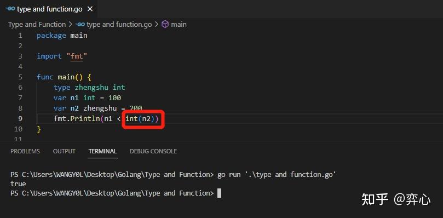Click the 'go run' command in terminal

point(276,175)
